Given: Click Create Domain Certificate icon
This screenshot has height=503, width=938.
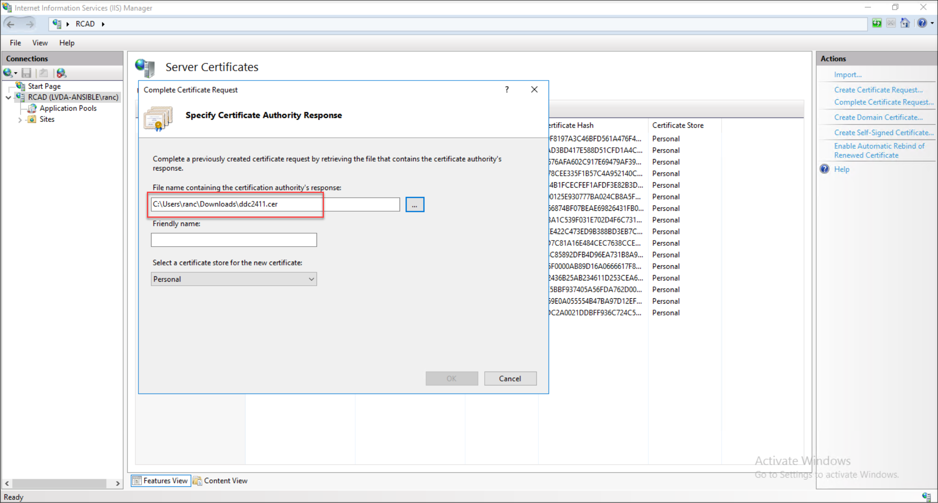Looking at the screenshot, I should coord(877,117).
